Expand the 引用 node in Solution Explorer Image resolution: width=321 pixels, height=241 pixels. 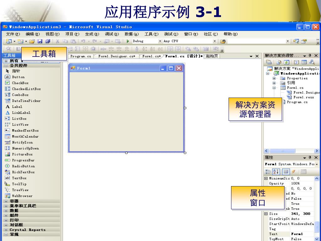point(274,83)
